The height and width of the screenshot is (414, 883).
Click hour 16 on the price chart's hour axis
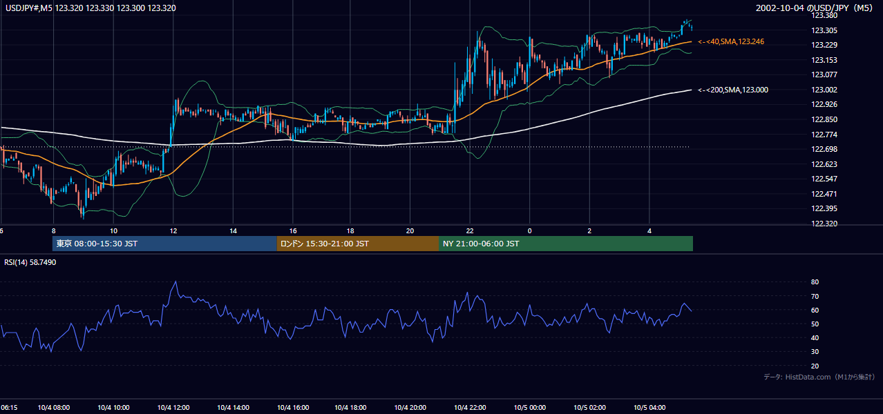(292, 230)
